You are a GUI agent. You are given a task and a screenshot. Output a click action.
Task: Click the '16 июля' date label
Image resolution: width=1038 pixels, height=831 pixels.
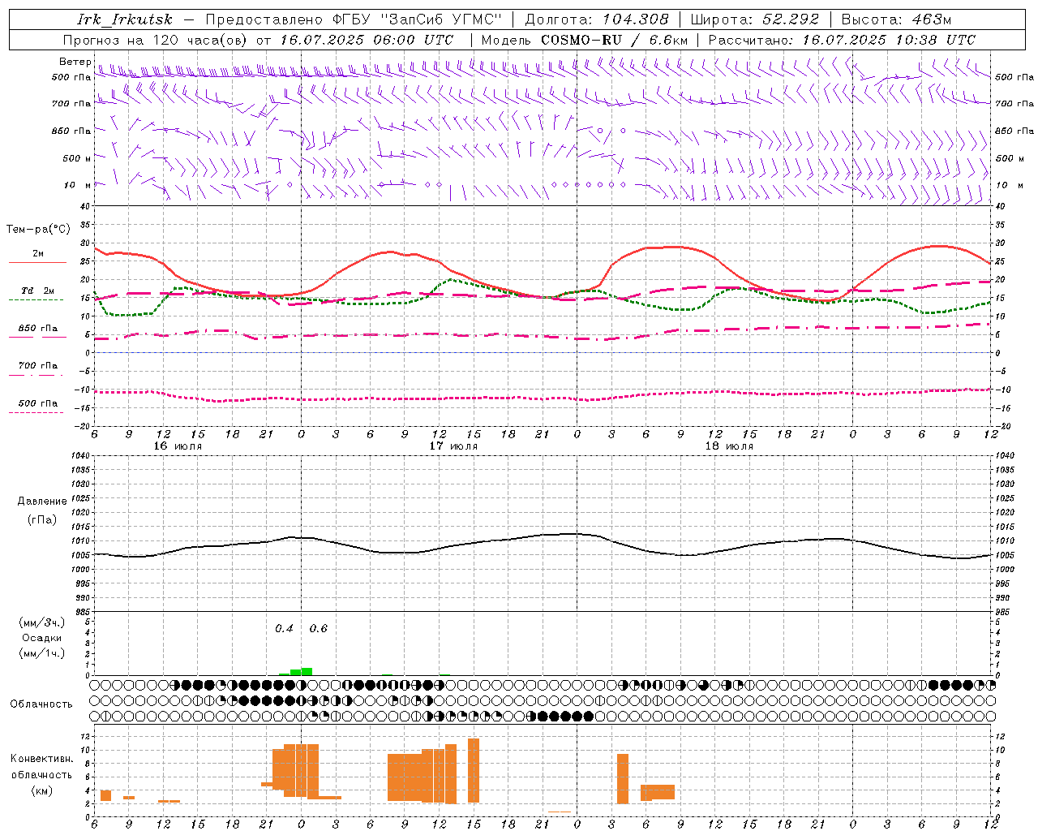pos(178,446)
